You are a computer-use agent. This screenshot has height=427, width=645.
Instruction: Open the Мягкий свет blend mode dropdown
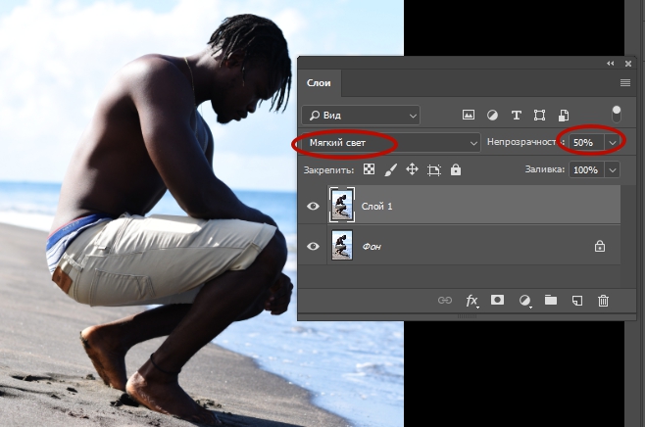pyautogui.click(x=391, y=143)
